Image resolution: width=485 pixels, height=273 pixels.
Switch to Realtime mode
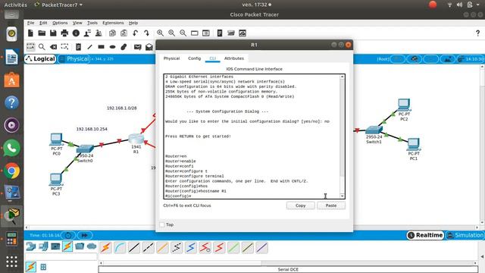[x=425, y=235]
